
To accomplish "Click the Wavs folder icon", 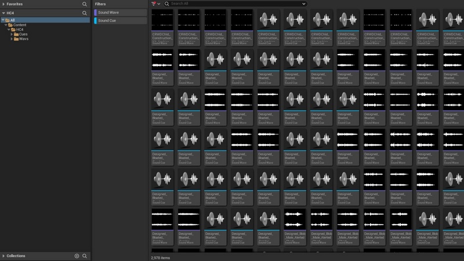I will click(x=16, y=39).
